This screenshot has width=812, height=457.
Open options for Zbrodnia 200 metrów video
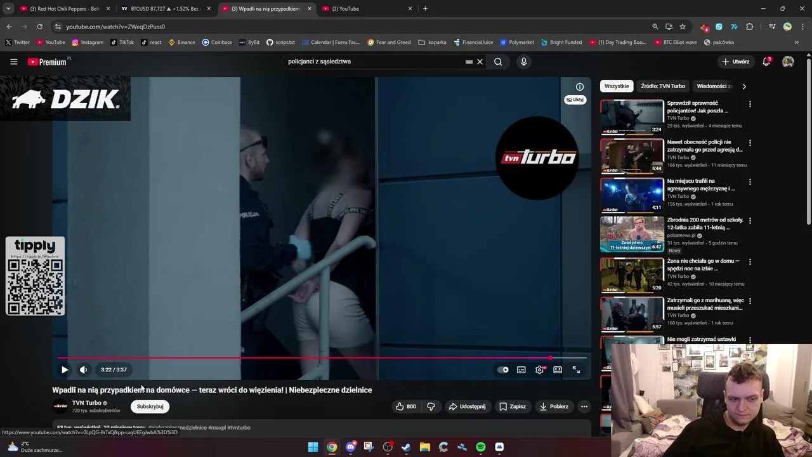pyautogui.click(x=750, y=221)
